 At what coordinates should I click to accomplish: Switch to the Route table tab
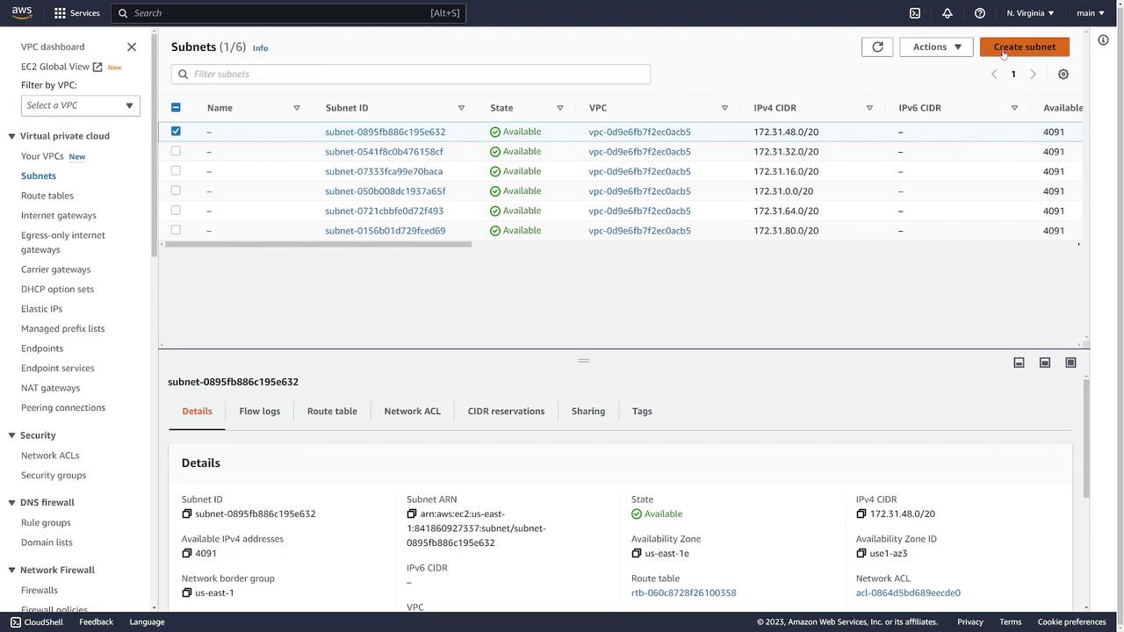(332, 412)
